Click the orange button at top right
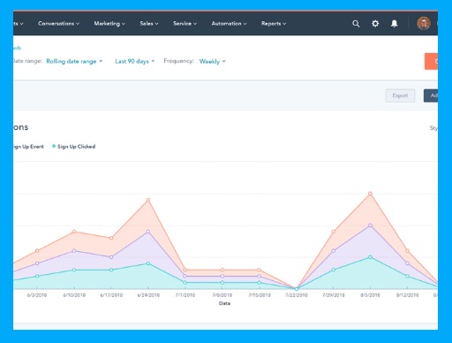Viewport: 452px width, 343px height. (x=431, y=61)
